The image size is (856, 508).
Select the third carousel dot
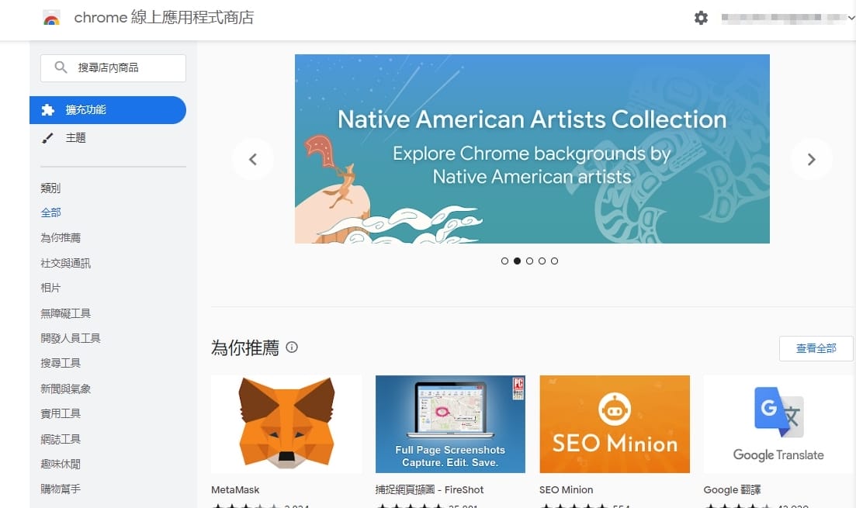coord(529,261)
